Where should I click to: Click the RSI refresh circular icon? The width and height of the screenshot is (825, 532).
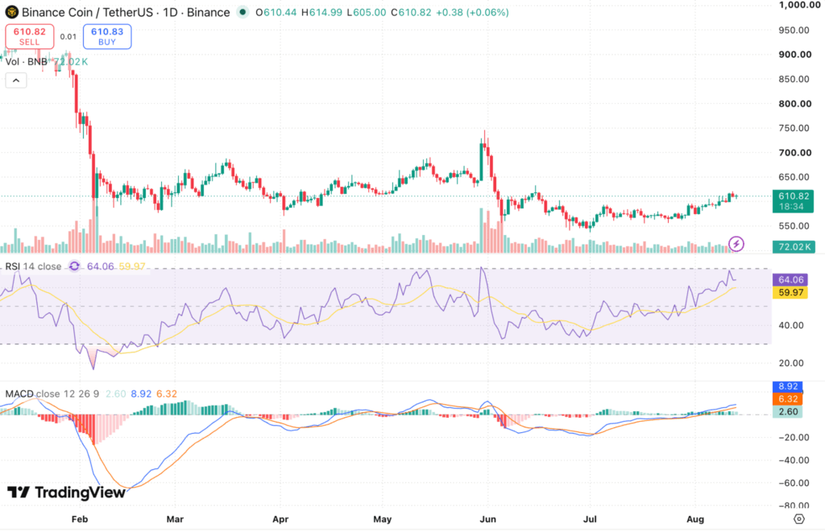tap(74, 266)
